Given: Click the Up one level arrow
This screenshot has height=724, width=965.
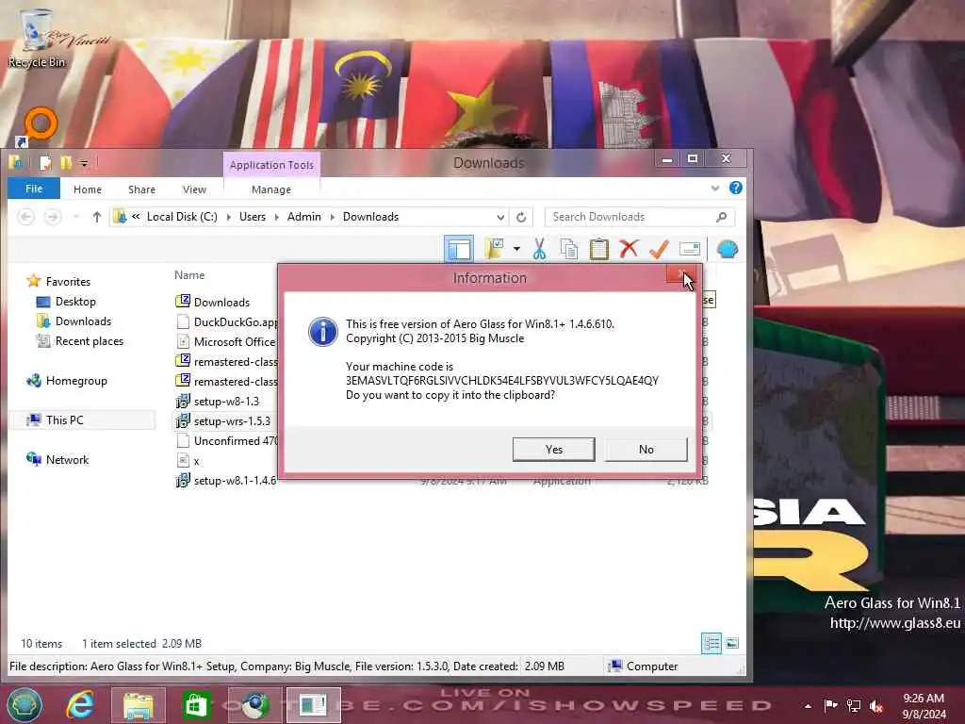Looking at the screenshot, I should (x=97, y=217).
